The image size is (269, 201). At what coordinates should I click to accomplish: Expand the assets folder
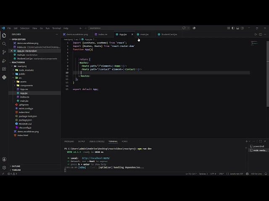[34, 82]
